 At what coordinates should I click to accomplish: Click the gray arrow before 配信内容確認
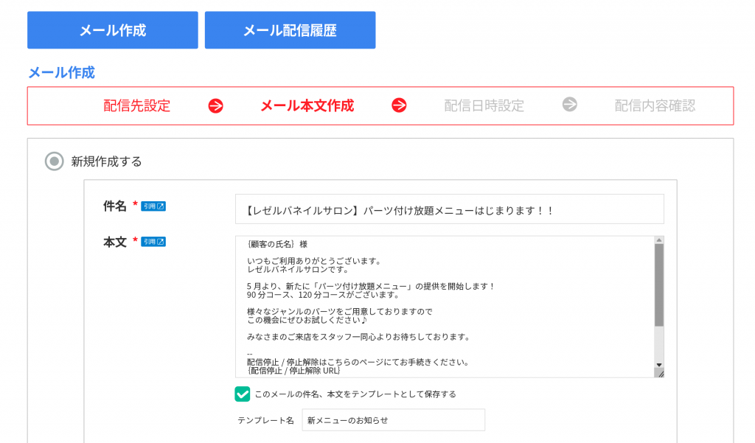click(569, 105)
